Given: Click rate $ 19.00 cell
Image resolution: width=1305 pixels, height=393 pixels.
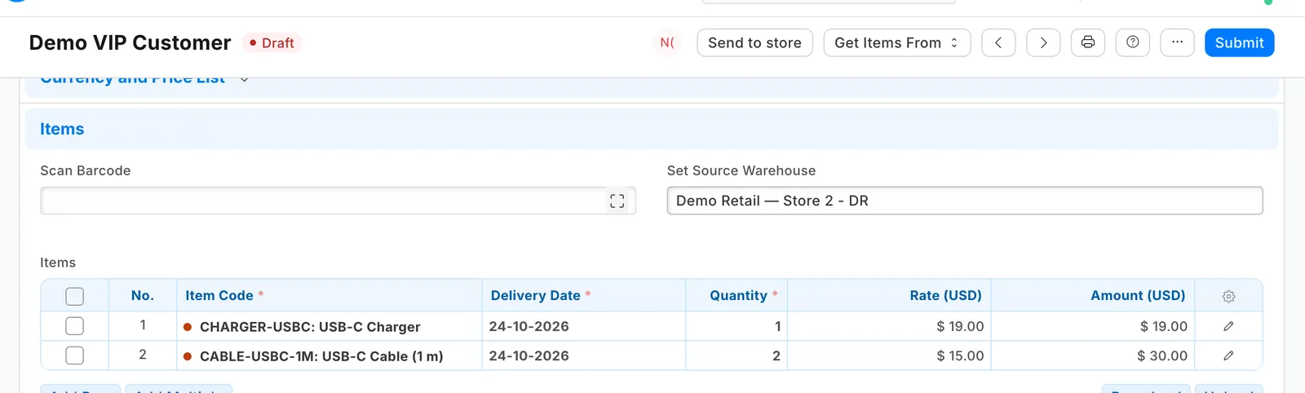Looking at the screenshot, I should point(889,326).
